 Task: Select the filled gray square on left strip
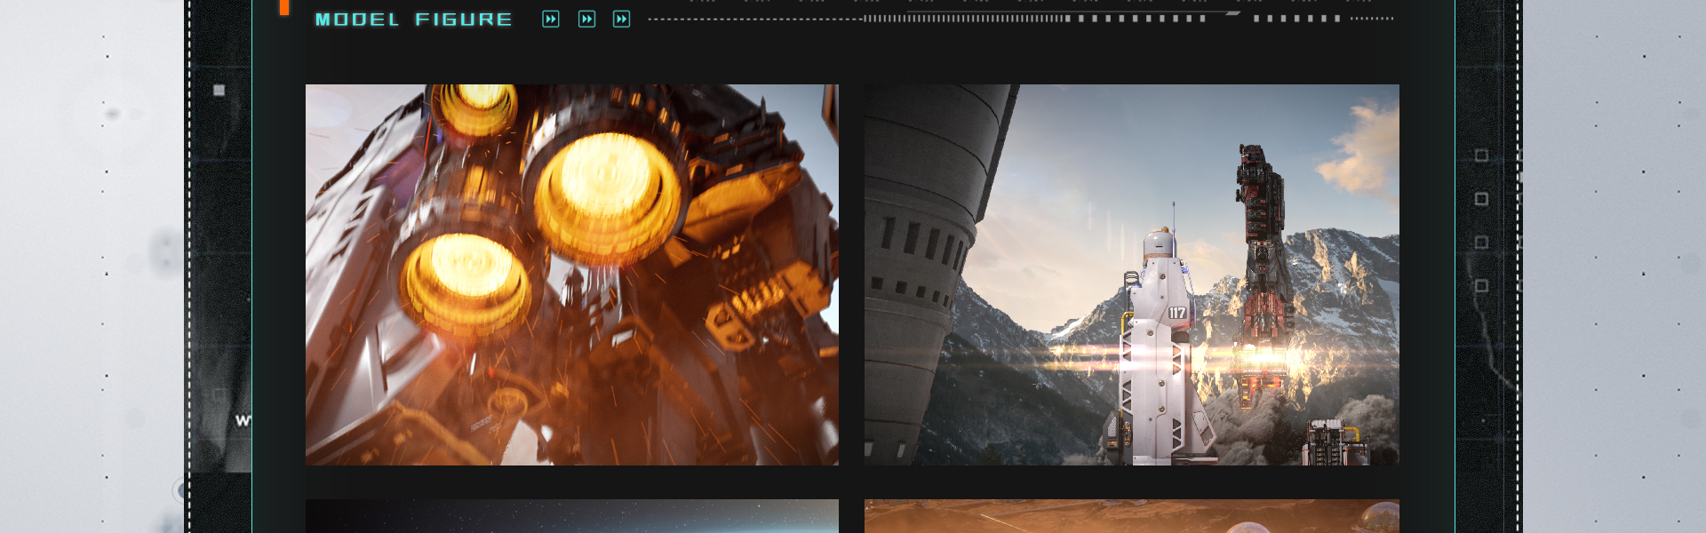pos(219,91)
